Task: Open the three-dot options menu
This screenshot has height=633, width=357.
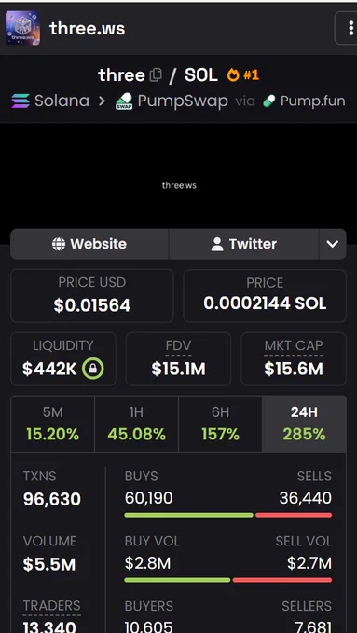Action: coord(348,28)
